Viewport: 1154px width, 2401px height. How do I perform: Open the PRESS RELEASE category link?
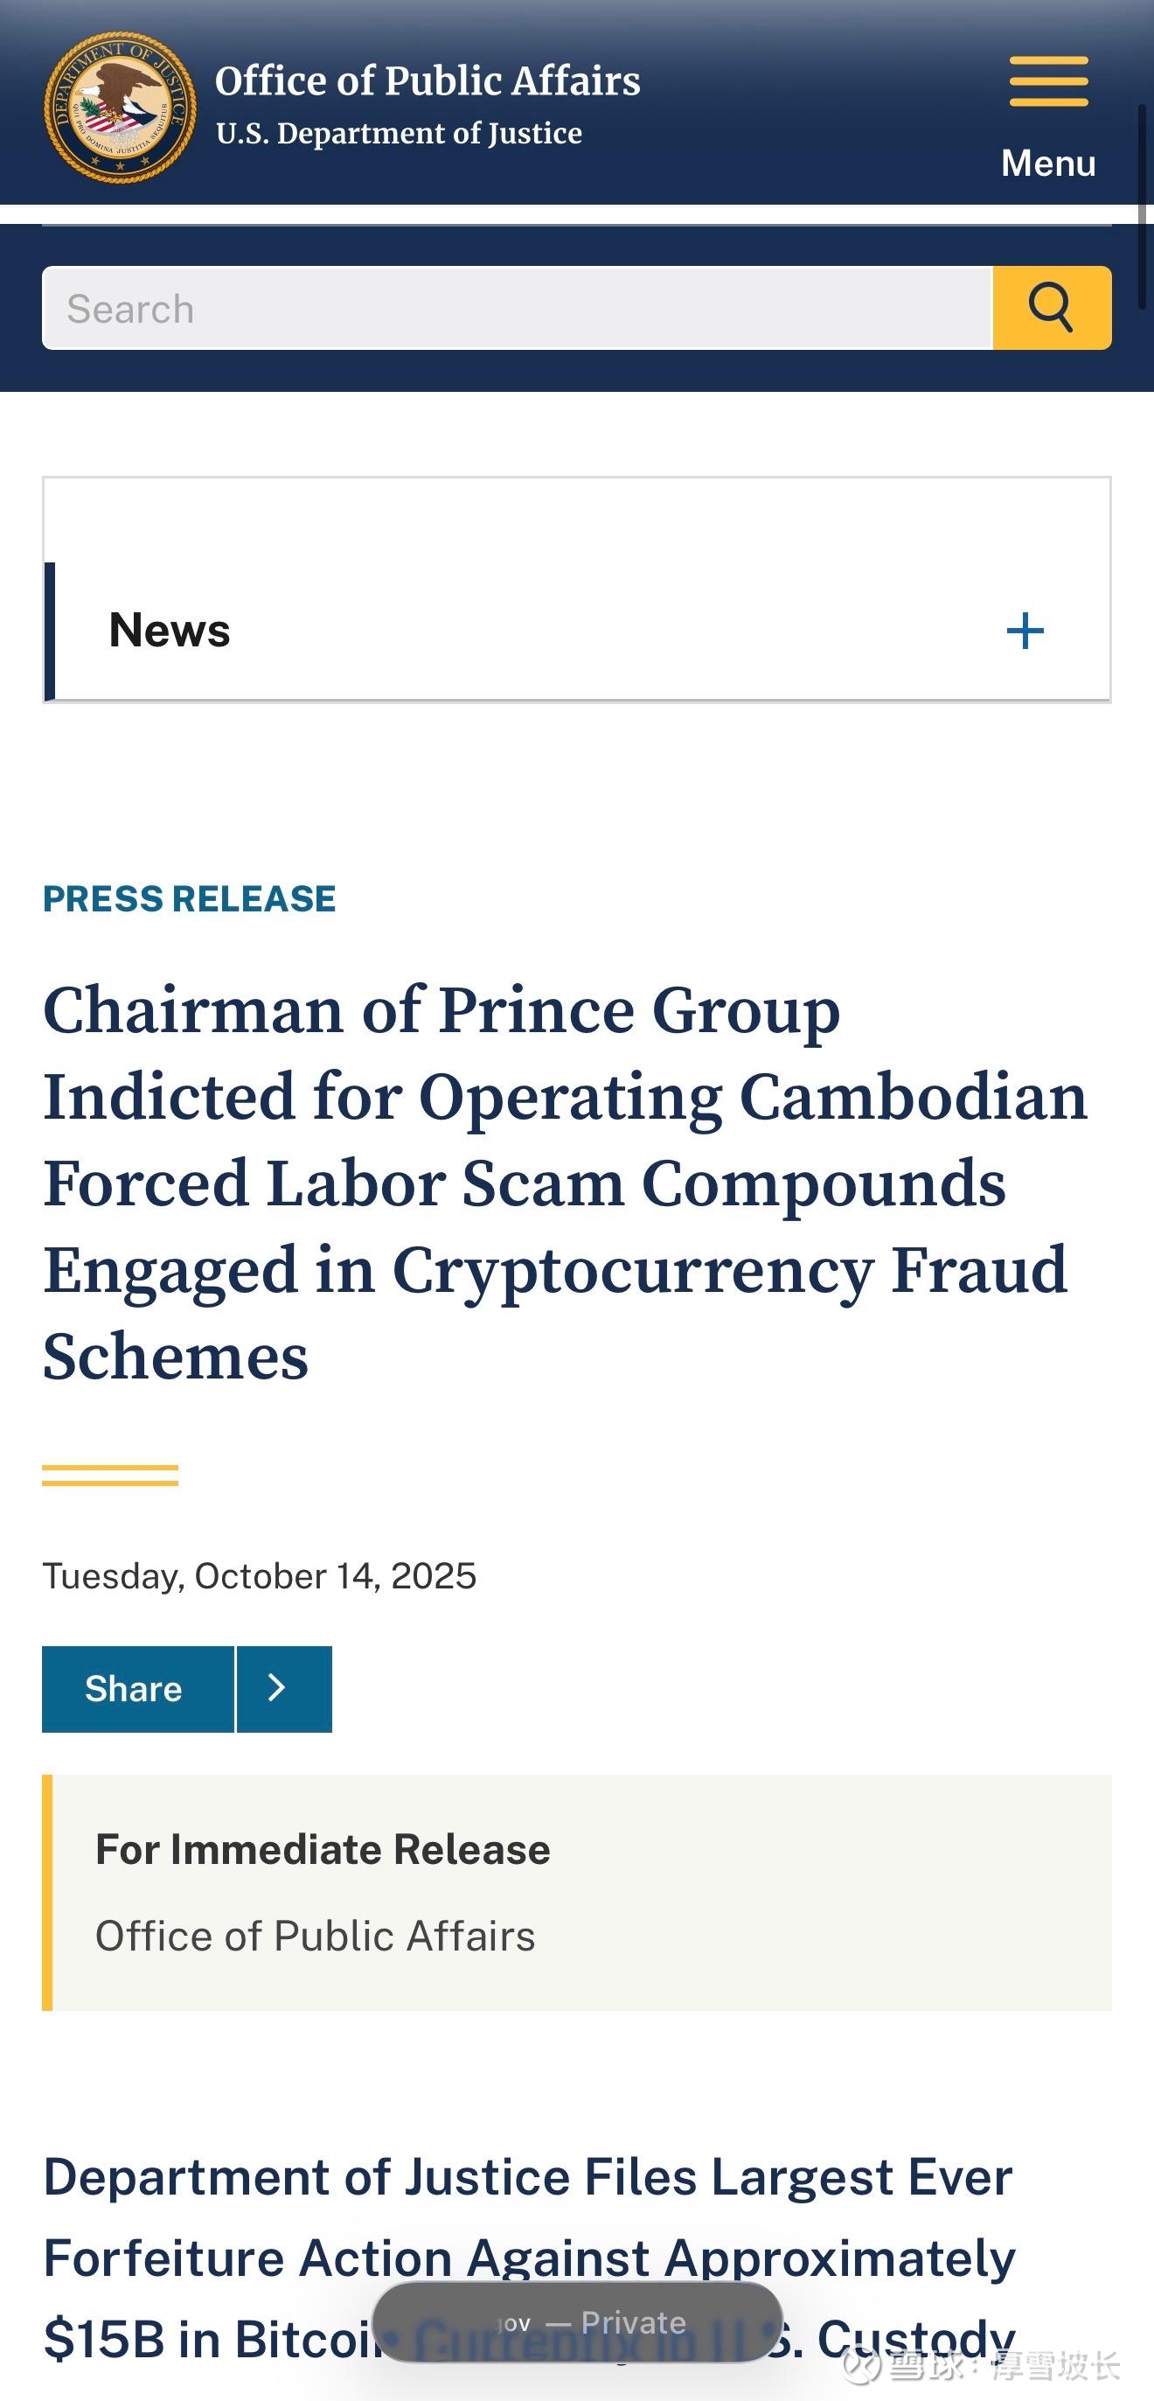(189, 898)
